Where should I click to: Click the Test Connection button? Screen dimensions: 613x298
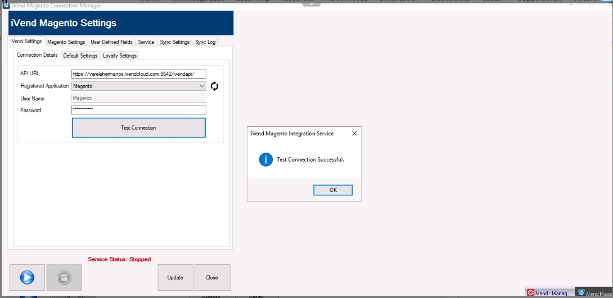coord(139,127)
